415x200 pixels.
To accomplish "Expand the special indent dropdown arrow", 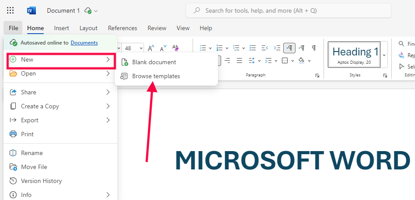I will coord(276,61).
